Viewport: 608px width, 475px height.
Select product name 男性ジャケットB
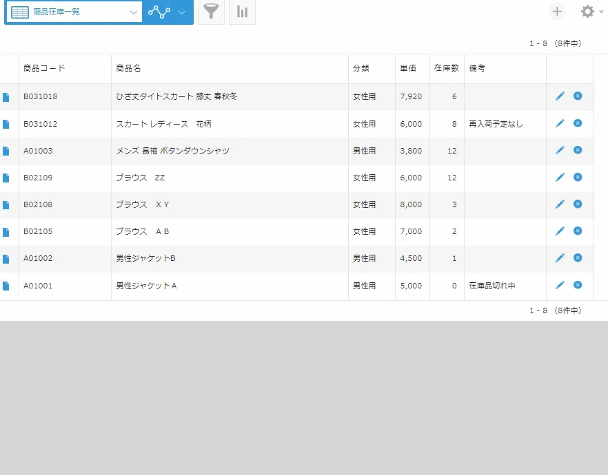(146, 258)
